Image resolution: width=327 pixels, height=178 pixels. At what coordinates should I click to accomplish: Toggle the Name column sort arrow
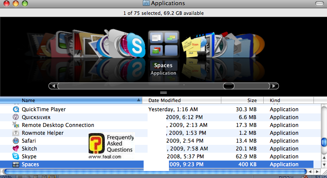tap(138, 100)
